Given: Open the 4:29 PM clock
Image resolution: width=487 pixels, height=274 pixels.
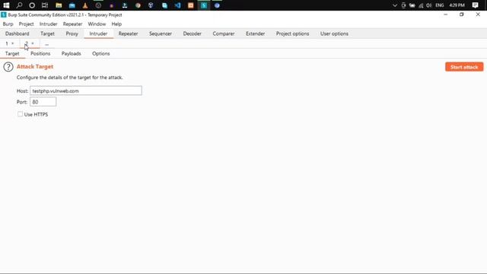Looking at the screenshot, I should pos(457,5).
